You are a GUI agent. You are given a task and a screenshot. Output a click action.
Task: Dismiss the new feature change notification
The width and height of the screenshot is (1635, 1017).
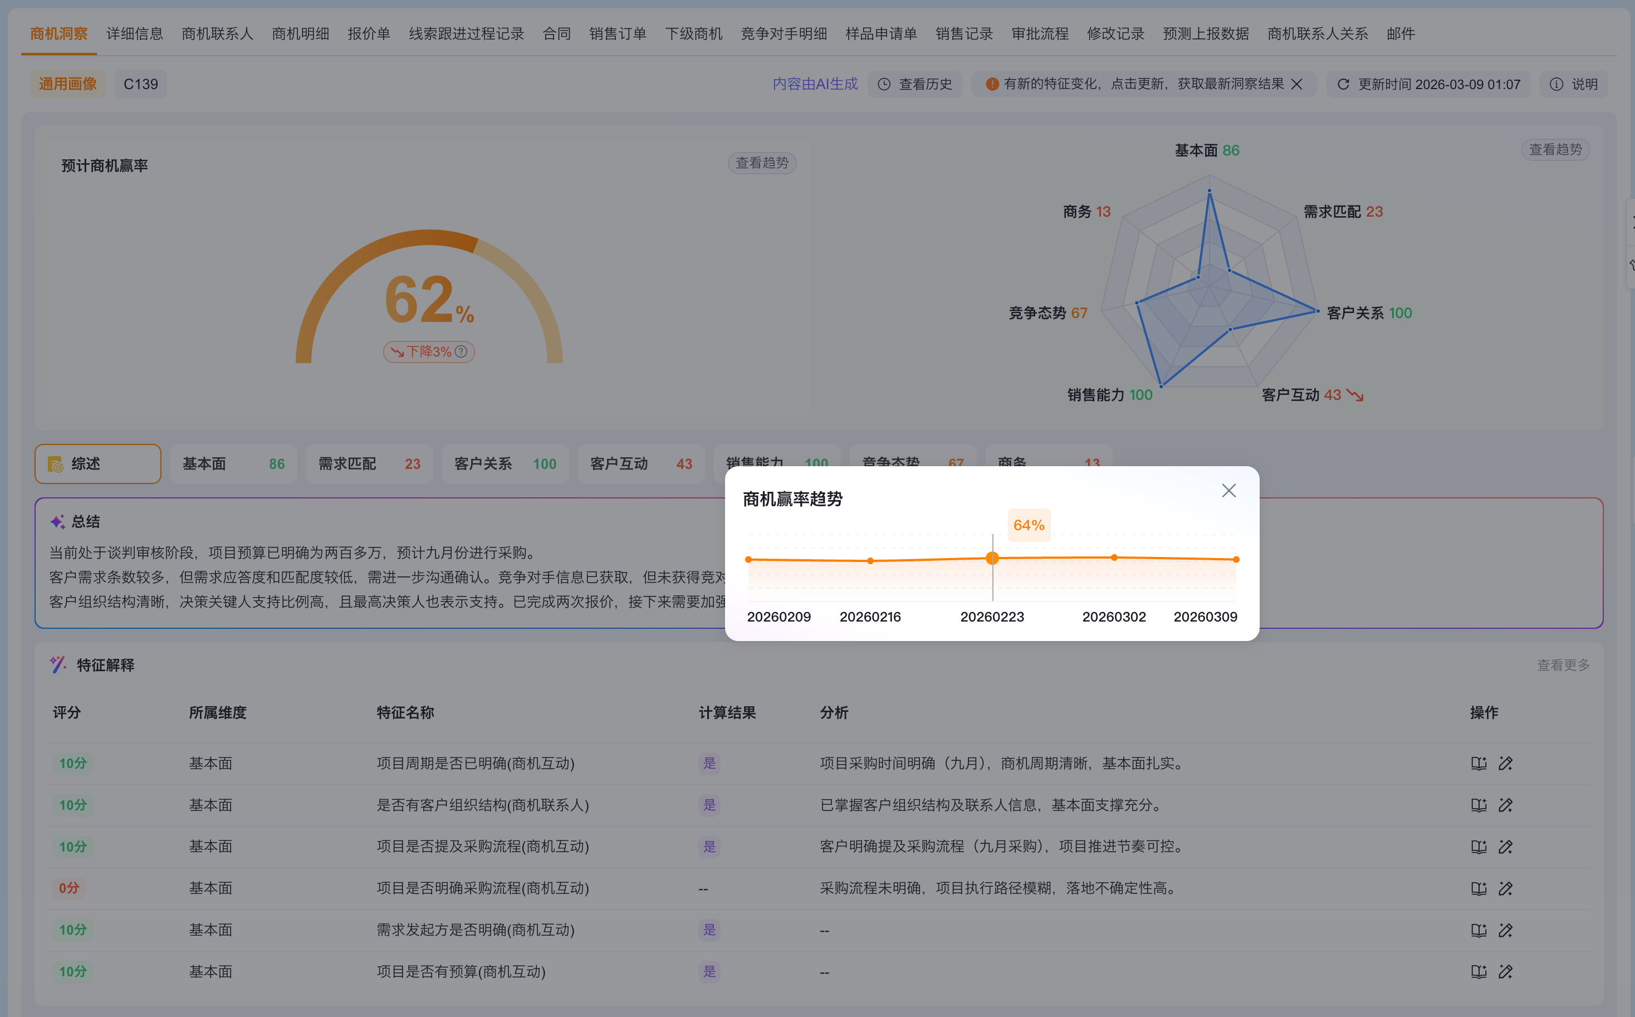pyautogui.click(x=1297, y=84)
